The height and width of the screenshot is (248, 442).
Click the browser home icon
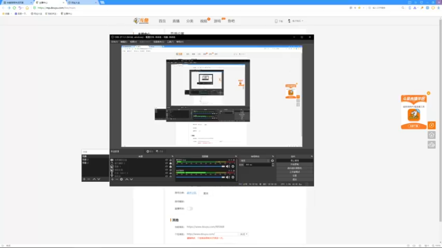point(27,8)
